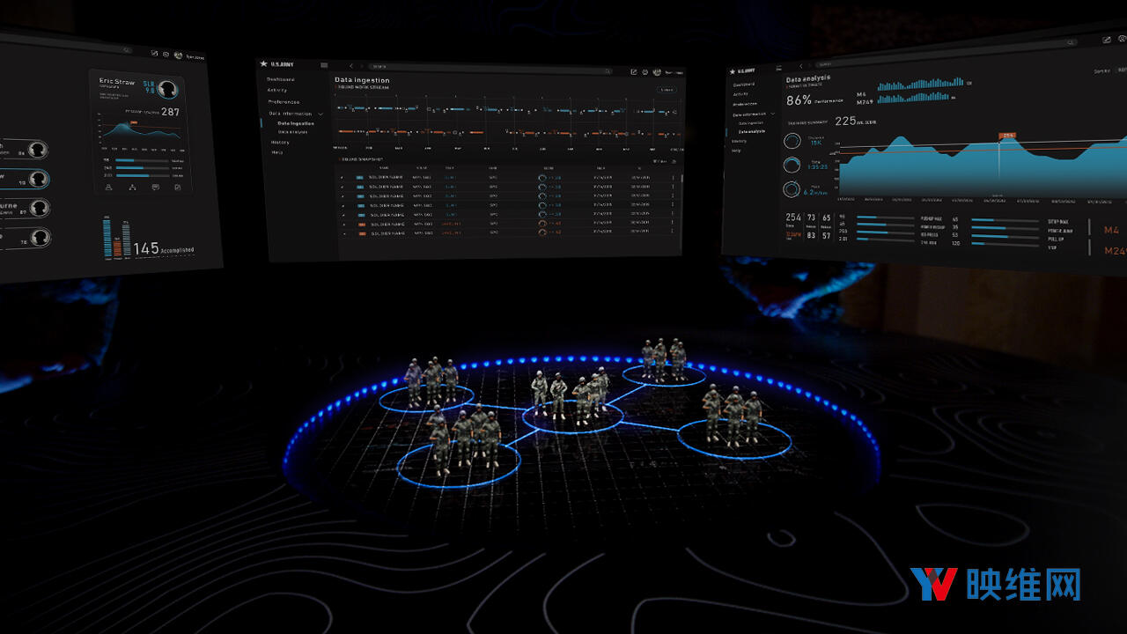
Task: Click the U.S. Army star logo in center panel
Action: [263, 63]
